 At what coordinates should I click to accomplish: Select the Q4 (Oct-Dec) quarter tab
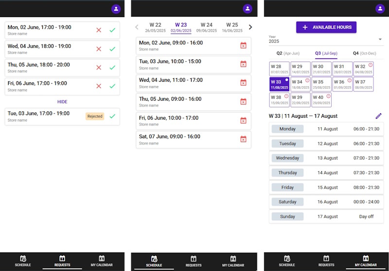364,54
